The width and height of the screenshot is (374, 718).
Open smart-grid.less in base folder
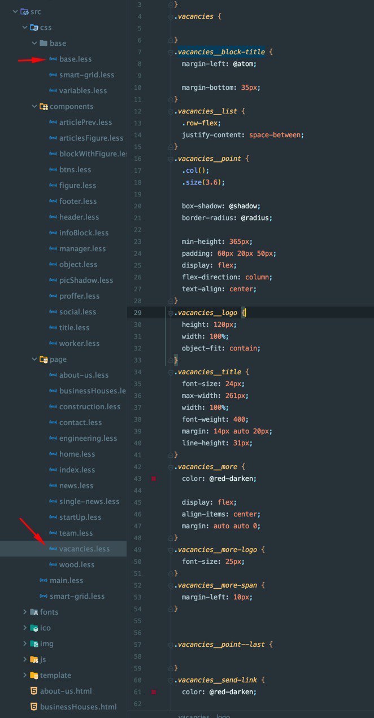[86, 75]
